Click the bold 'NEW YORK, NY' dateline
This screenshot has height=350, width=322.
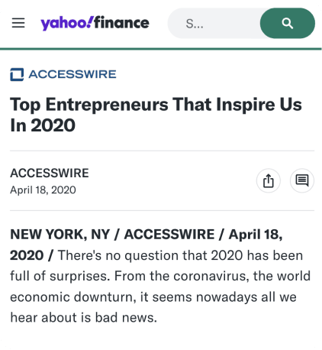pos(60,235)
